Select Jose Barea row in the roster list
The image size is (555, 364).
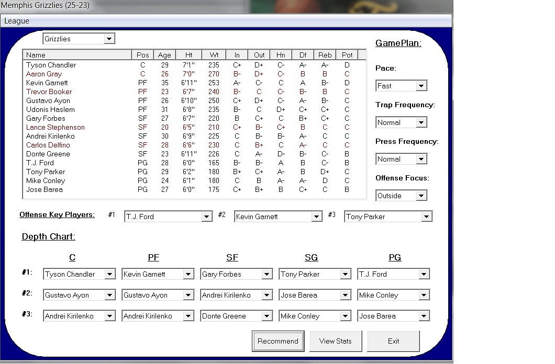coord(194,189)
